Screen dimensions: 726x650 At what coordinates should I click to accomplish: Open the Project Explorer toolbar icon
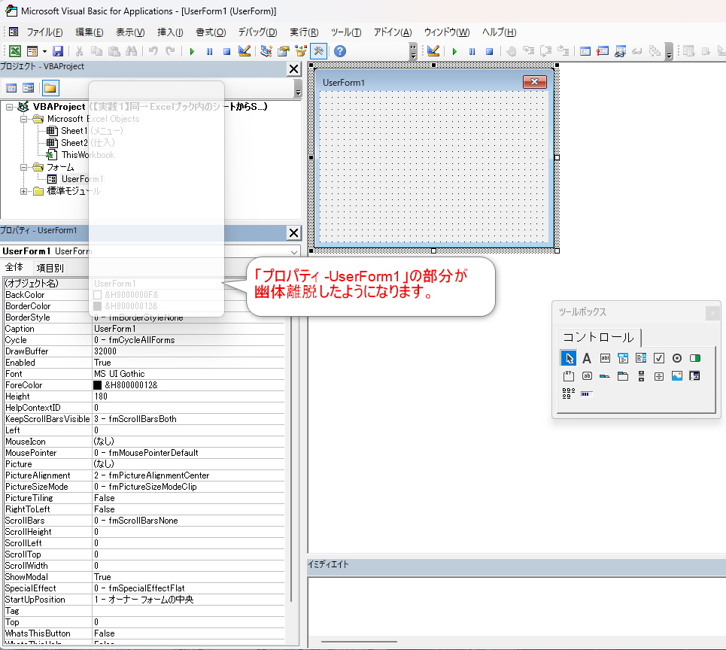[x=266, y=51]
